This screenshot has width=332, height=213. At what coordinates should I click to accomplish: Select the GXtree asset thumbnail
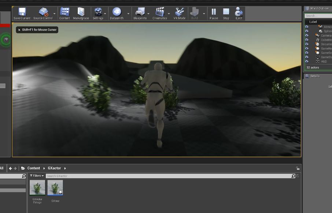click(55, 188)
